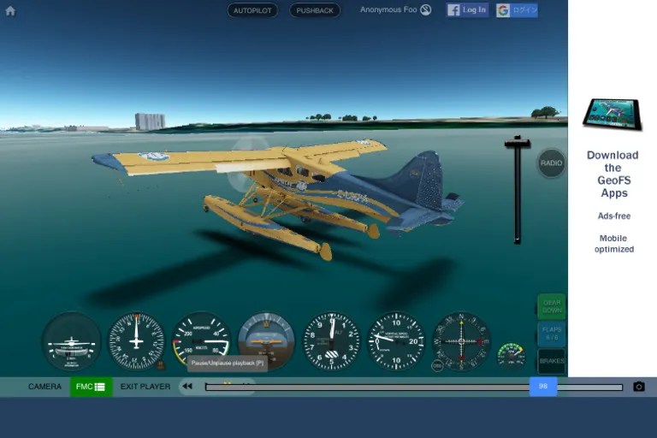
Task: Click the mute icon next to Anonymous Foo
Action: pyautogui.click(x=426, y=9)
